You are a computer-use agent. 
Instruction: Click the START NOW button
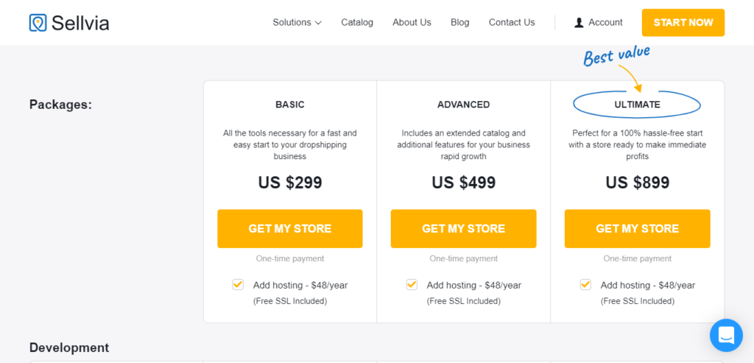(683, 23)
